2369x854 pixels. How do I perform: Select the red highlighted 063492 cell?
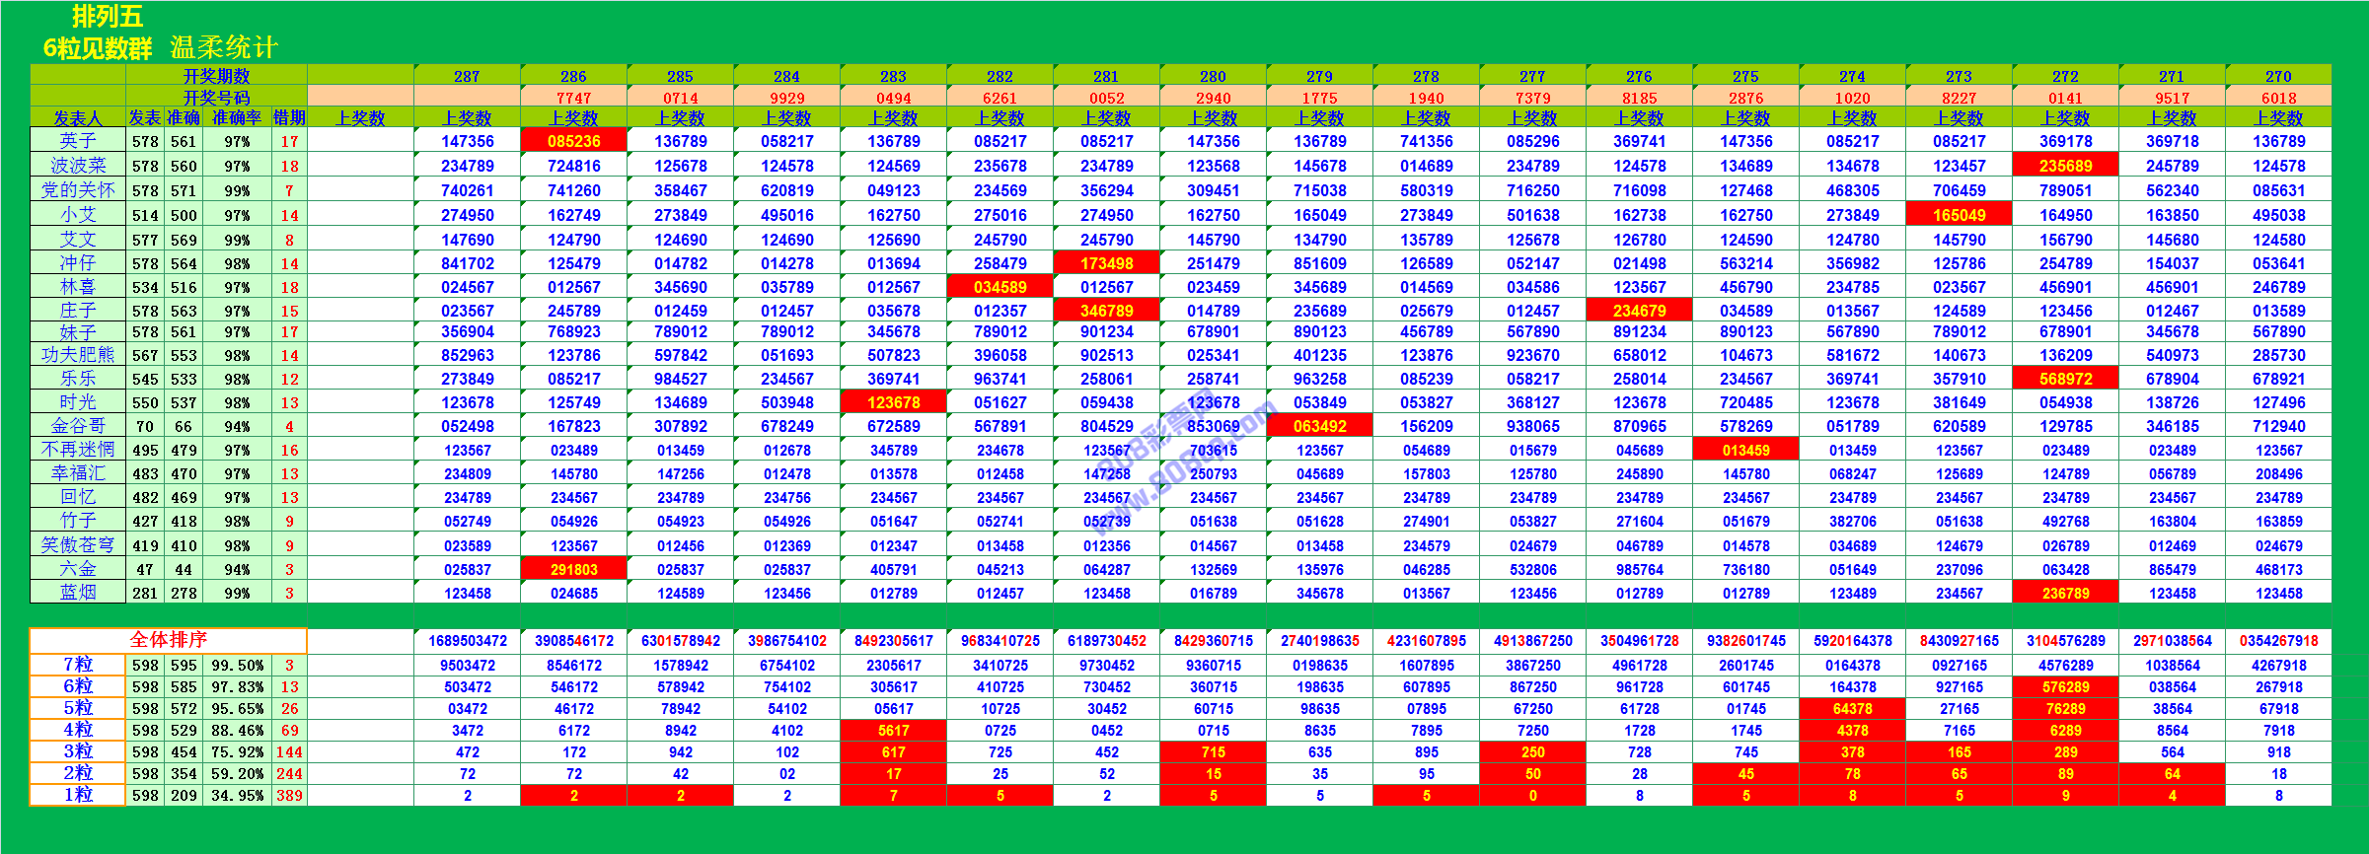1319,426
